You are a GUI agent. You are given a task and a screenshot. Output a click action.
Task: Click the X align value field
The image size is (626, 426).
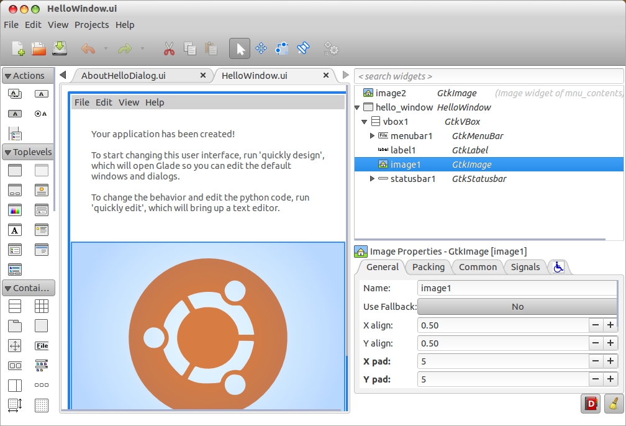click(x=503, y=325)
